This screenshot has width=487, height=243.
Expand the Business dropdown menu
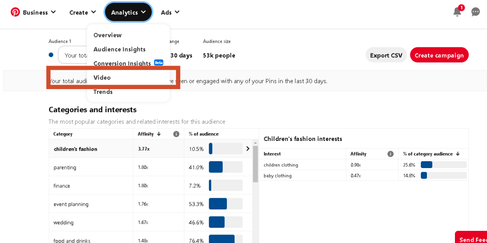[x=39, y=13]
